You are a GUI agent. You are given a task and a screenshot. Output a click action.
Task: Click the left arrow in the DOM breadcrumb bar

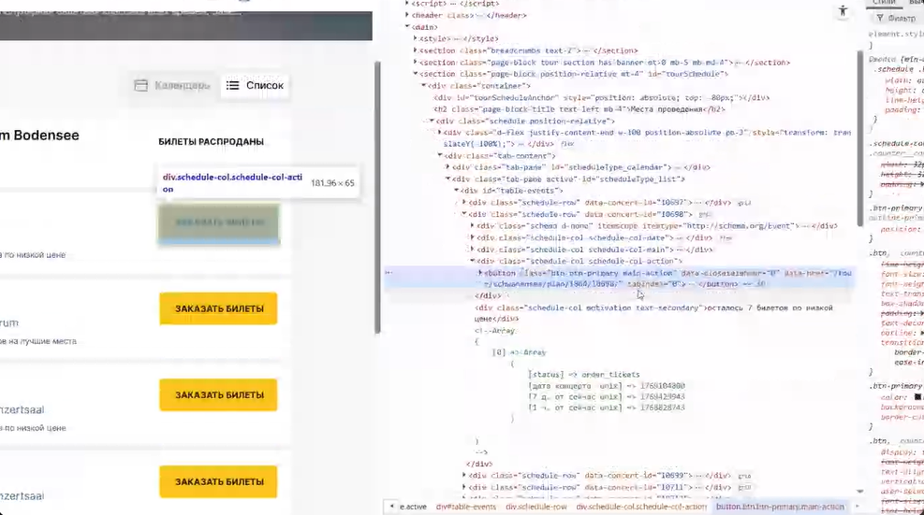click(x=392, y=507)
